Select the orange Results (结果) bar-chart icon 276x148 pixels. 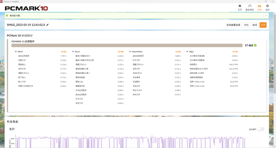pos(259,7)
